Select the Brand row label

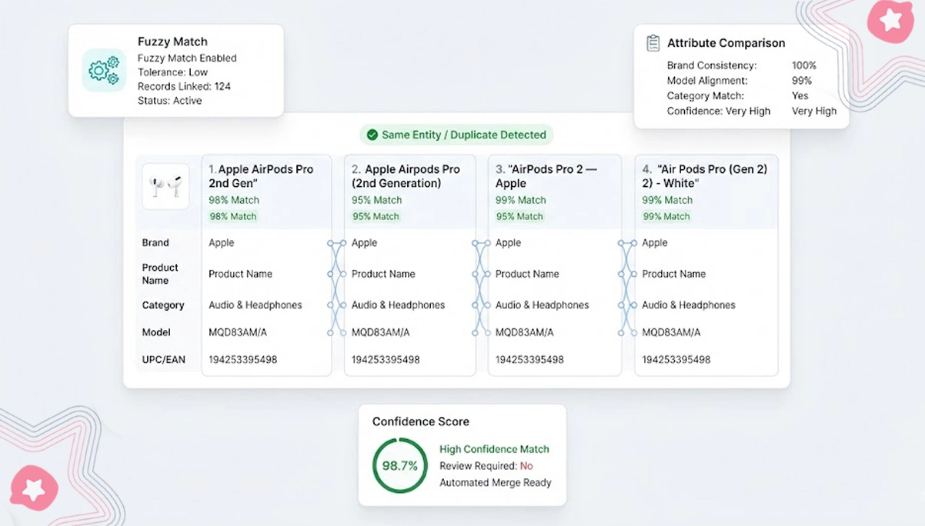tap(155, 242)
